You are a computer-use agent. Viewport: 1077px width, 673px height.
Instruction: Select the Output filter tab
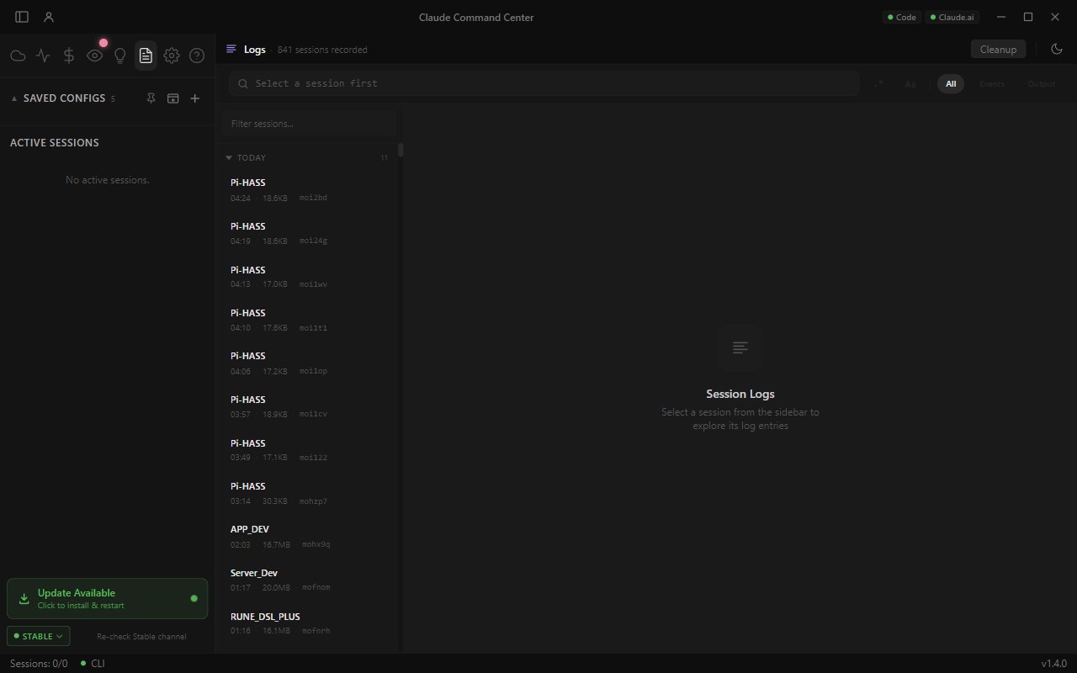[x=1041, y=83]
